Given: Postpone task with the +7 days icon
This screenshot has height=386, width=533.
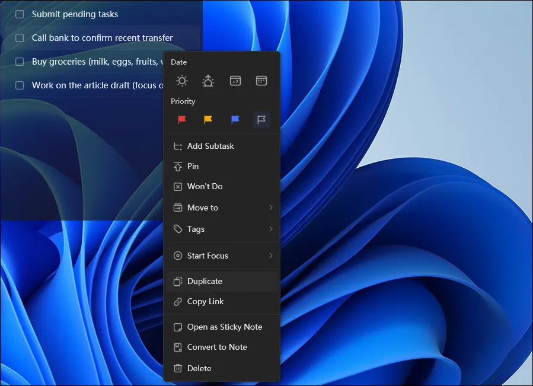Looking at the screenshot, I should click(235, 81).
